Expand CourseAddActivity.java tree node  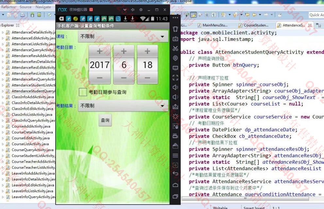click(x=3, y=126)
